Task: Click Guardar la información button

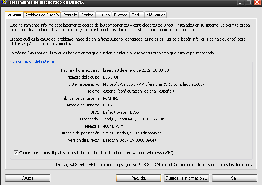Action: tap(186, 178)
